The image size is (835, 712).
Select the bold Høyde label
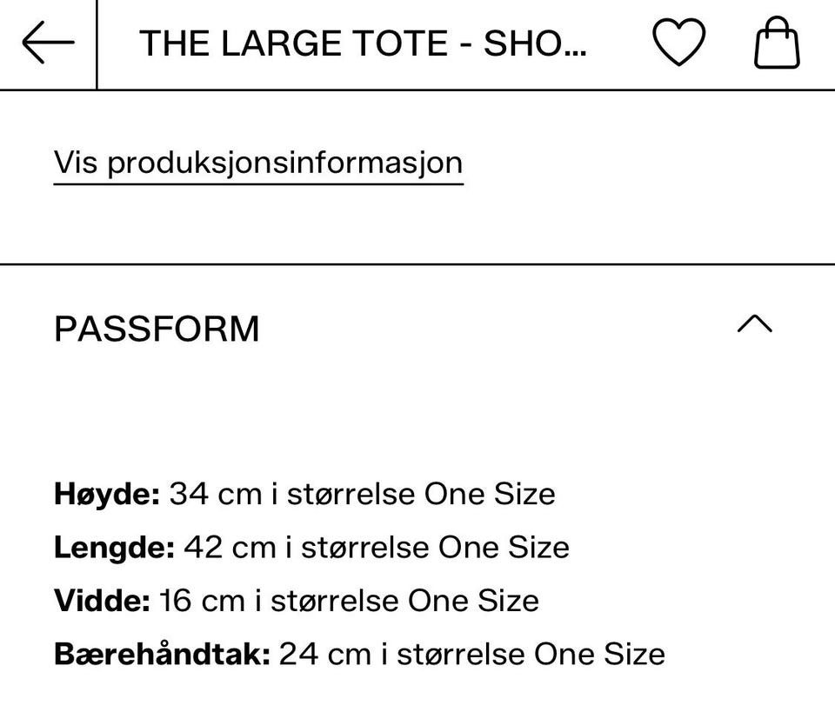click(106, 494)
